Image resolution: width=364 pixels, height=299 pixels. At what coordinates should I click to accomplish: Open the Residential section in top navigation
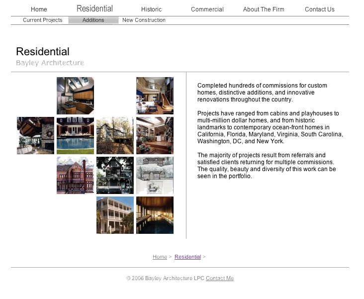[x=94, y=8]
